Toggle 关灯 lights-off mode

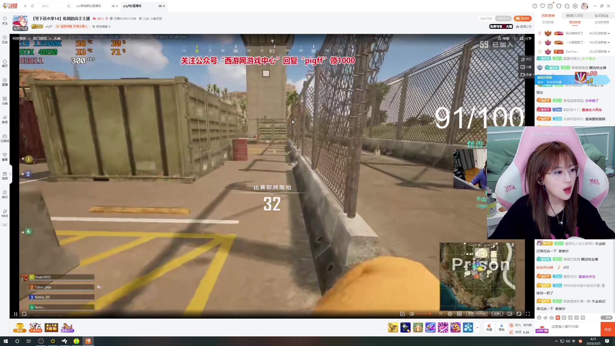point(526,59)
